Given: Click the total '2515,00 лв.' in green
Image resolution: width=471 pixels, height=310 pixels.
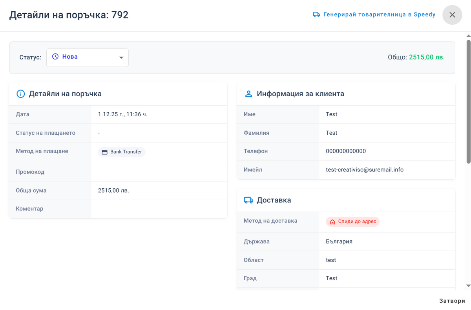Looking at the screenshot, I should (427, 57).
